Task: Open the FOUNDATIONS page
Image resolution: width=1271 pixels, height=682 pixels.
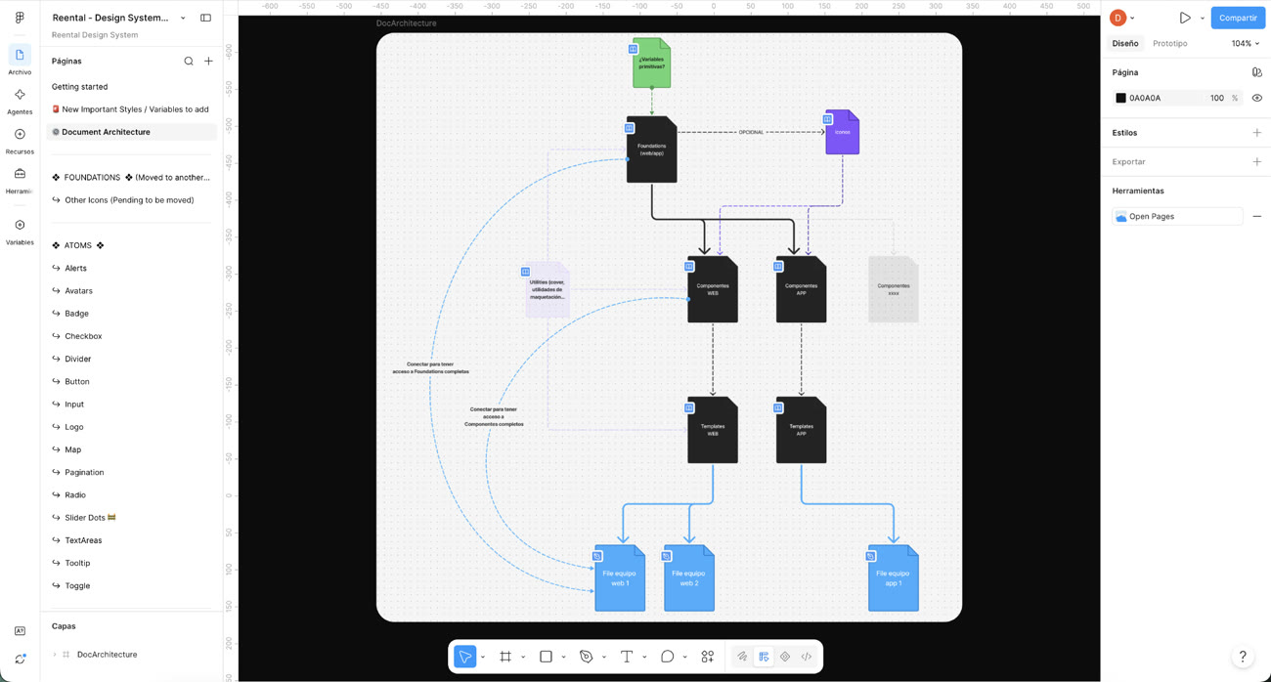Action: coord(131,178)
